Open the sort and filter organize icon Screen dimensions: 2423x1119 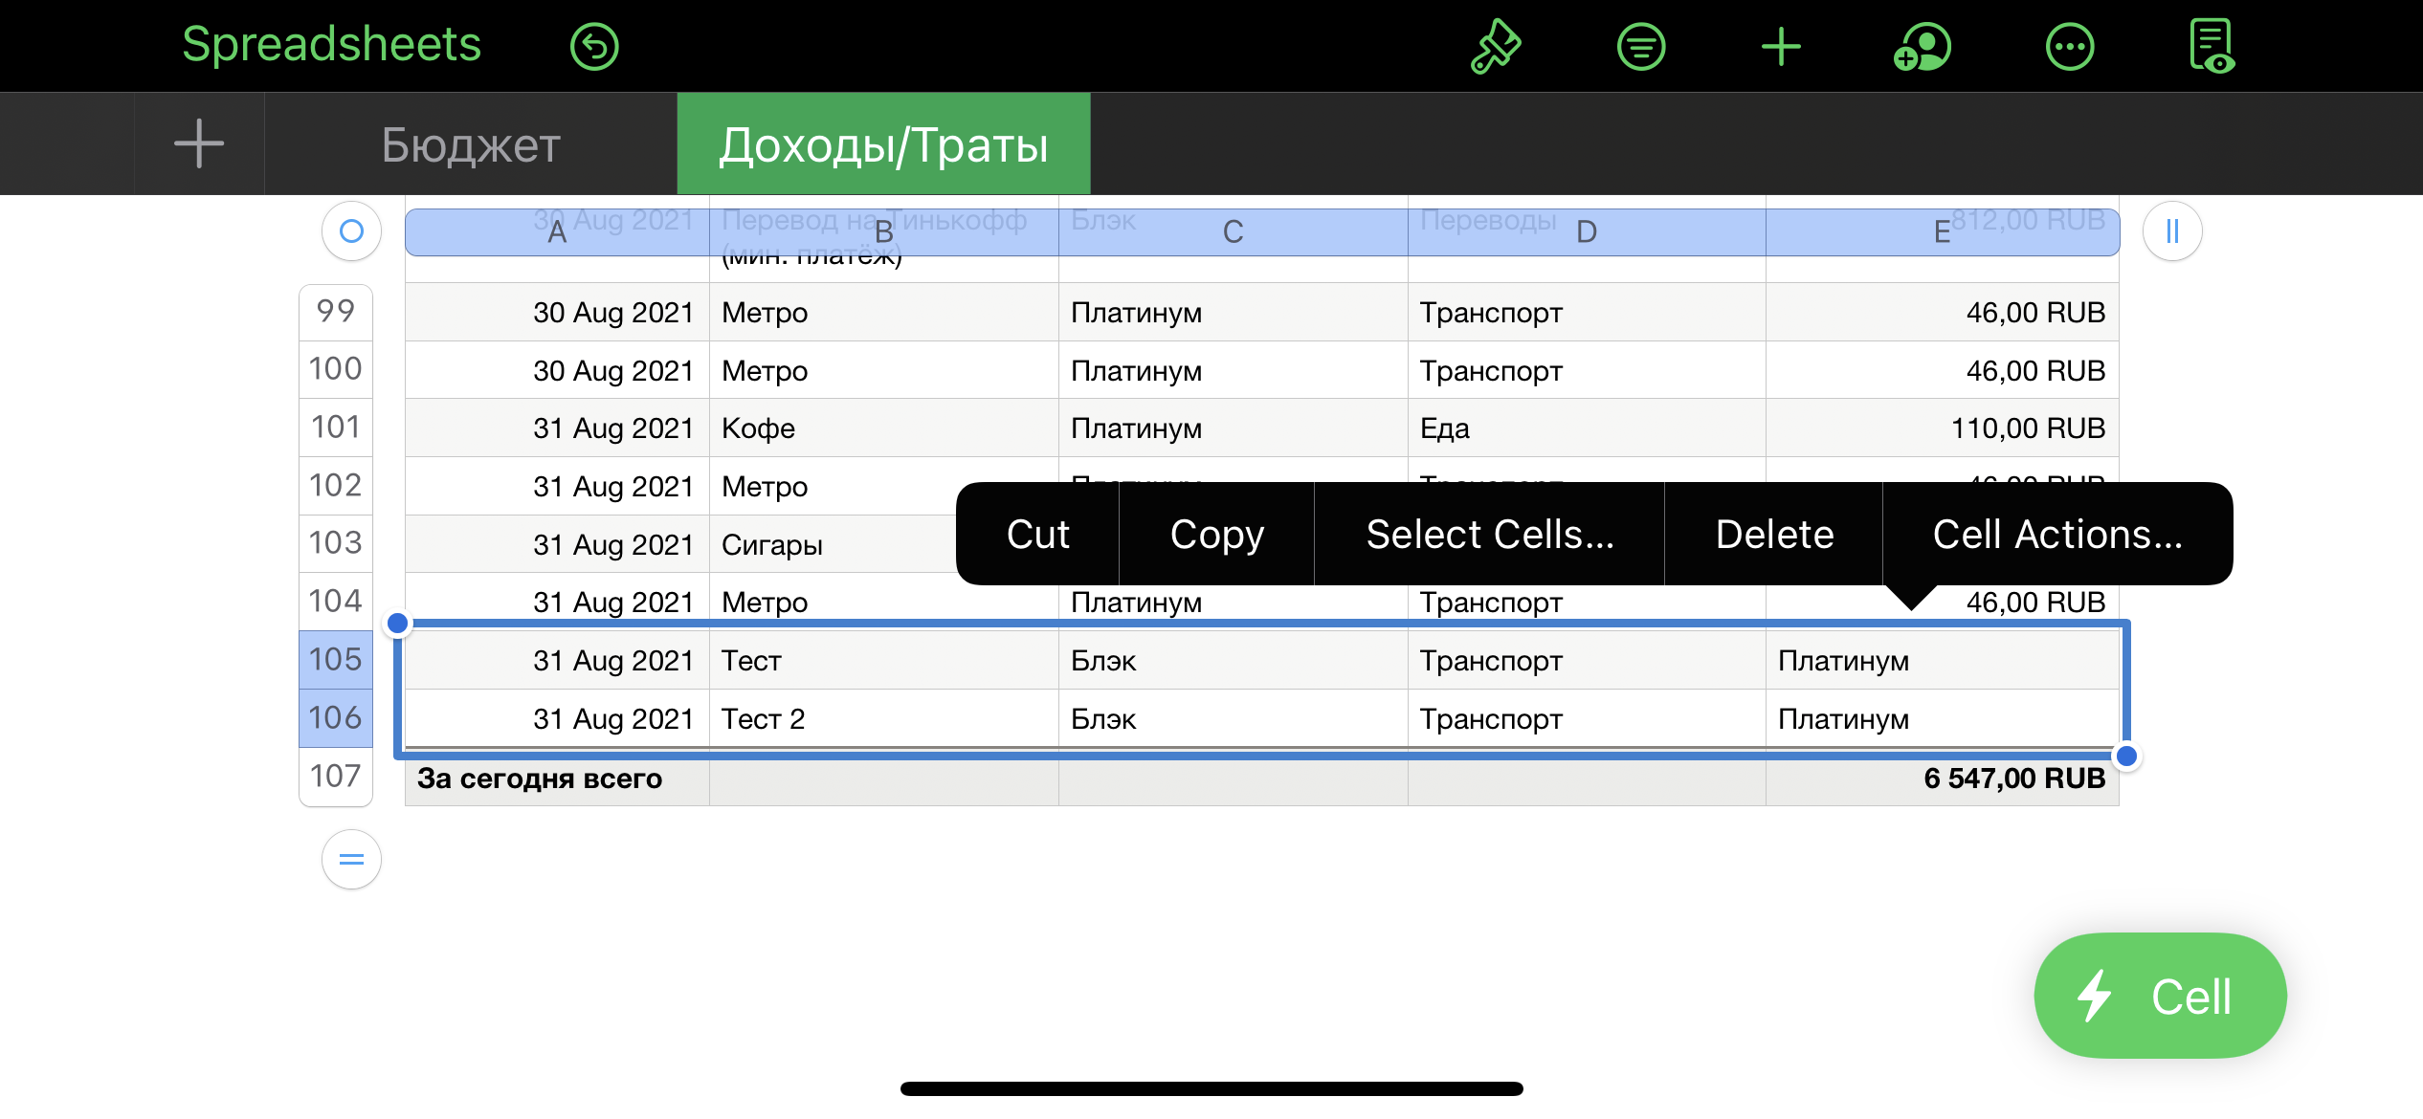1641,46
